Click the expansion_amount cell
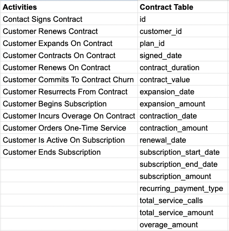Screen dimensions: 229x231 click(x=183, y=104)
